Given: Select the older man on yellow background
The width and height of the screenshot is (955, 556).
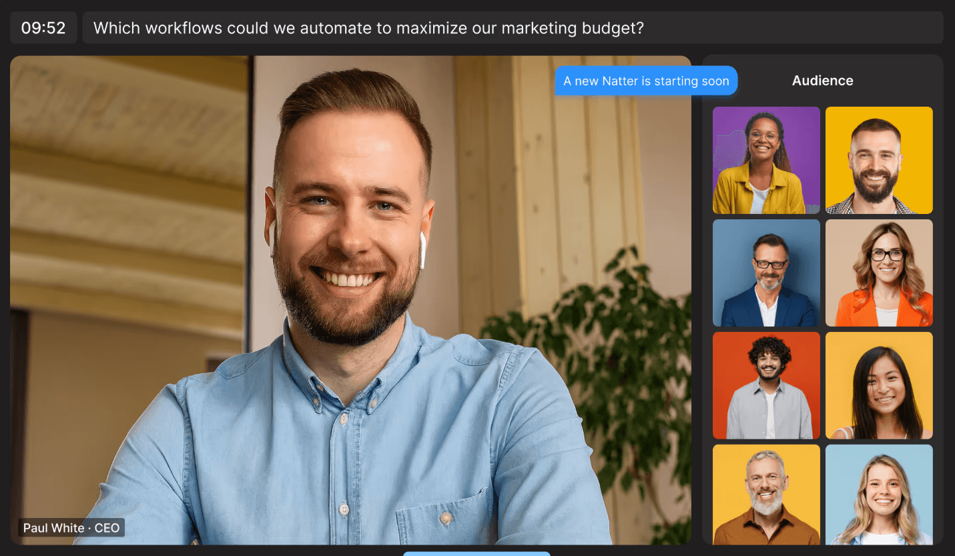Looking at the screenshot, I should tap(765, 497).
